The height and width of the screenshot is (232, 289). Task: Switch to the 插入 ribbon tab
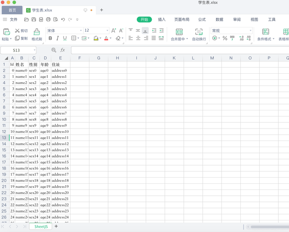click(x=161, y=19)
